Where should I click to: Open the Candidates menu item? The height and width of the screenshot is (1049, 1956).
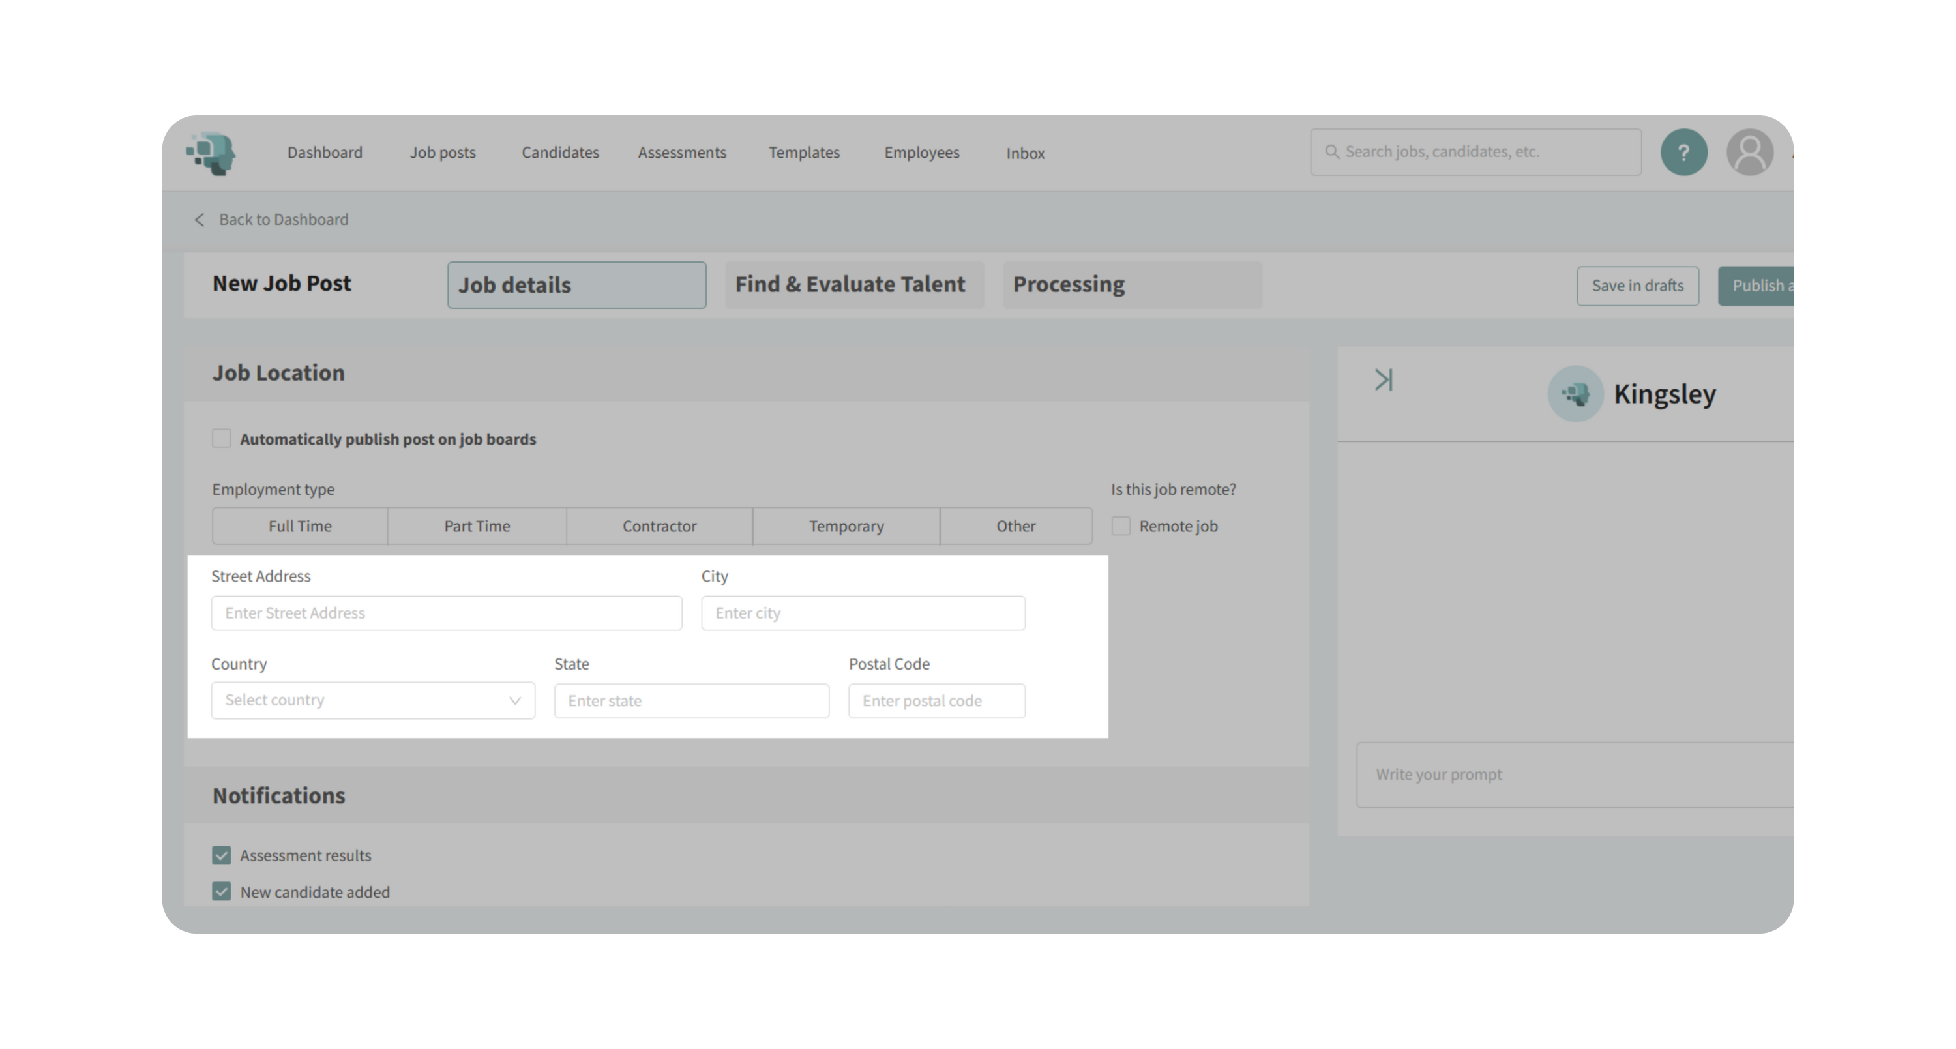click(x=559, y=153)
